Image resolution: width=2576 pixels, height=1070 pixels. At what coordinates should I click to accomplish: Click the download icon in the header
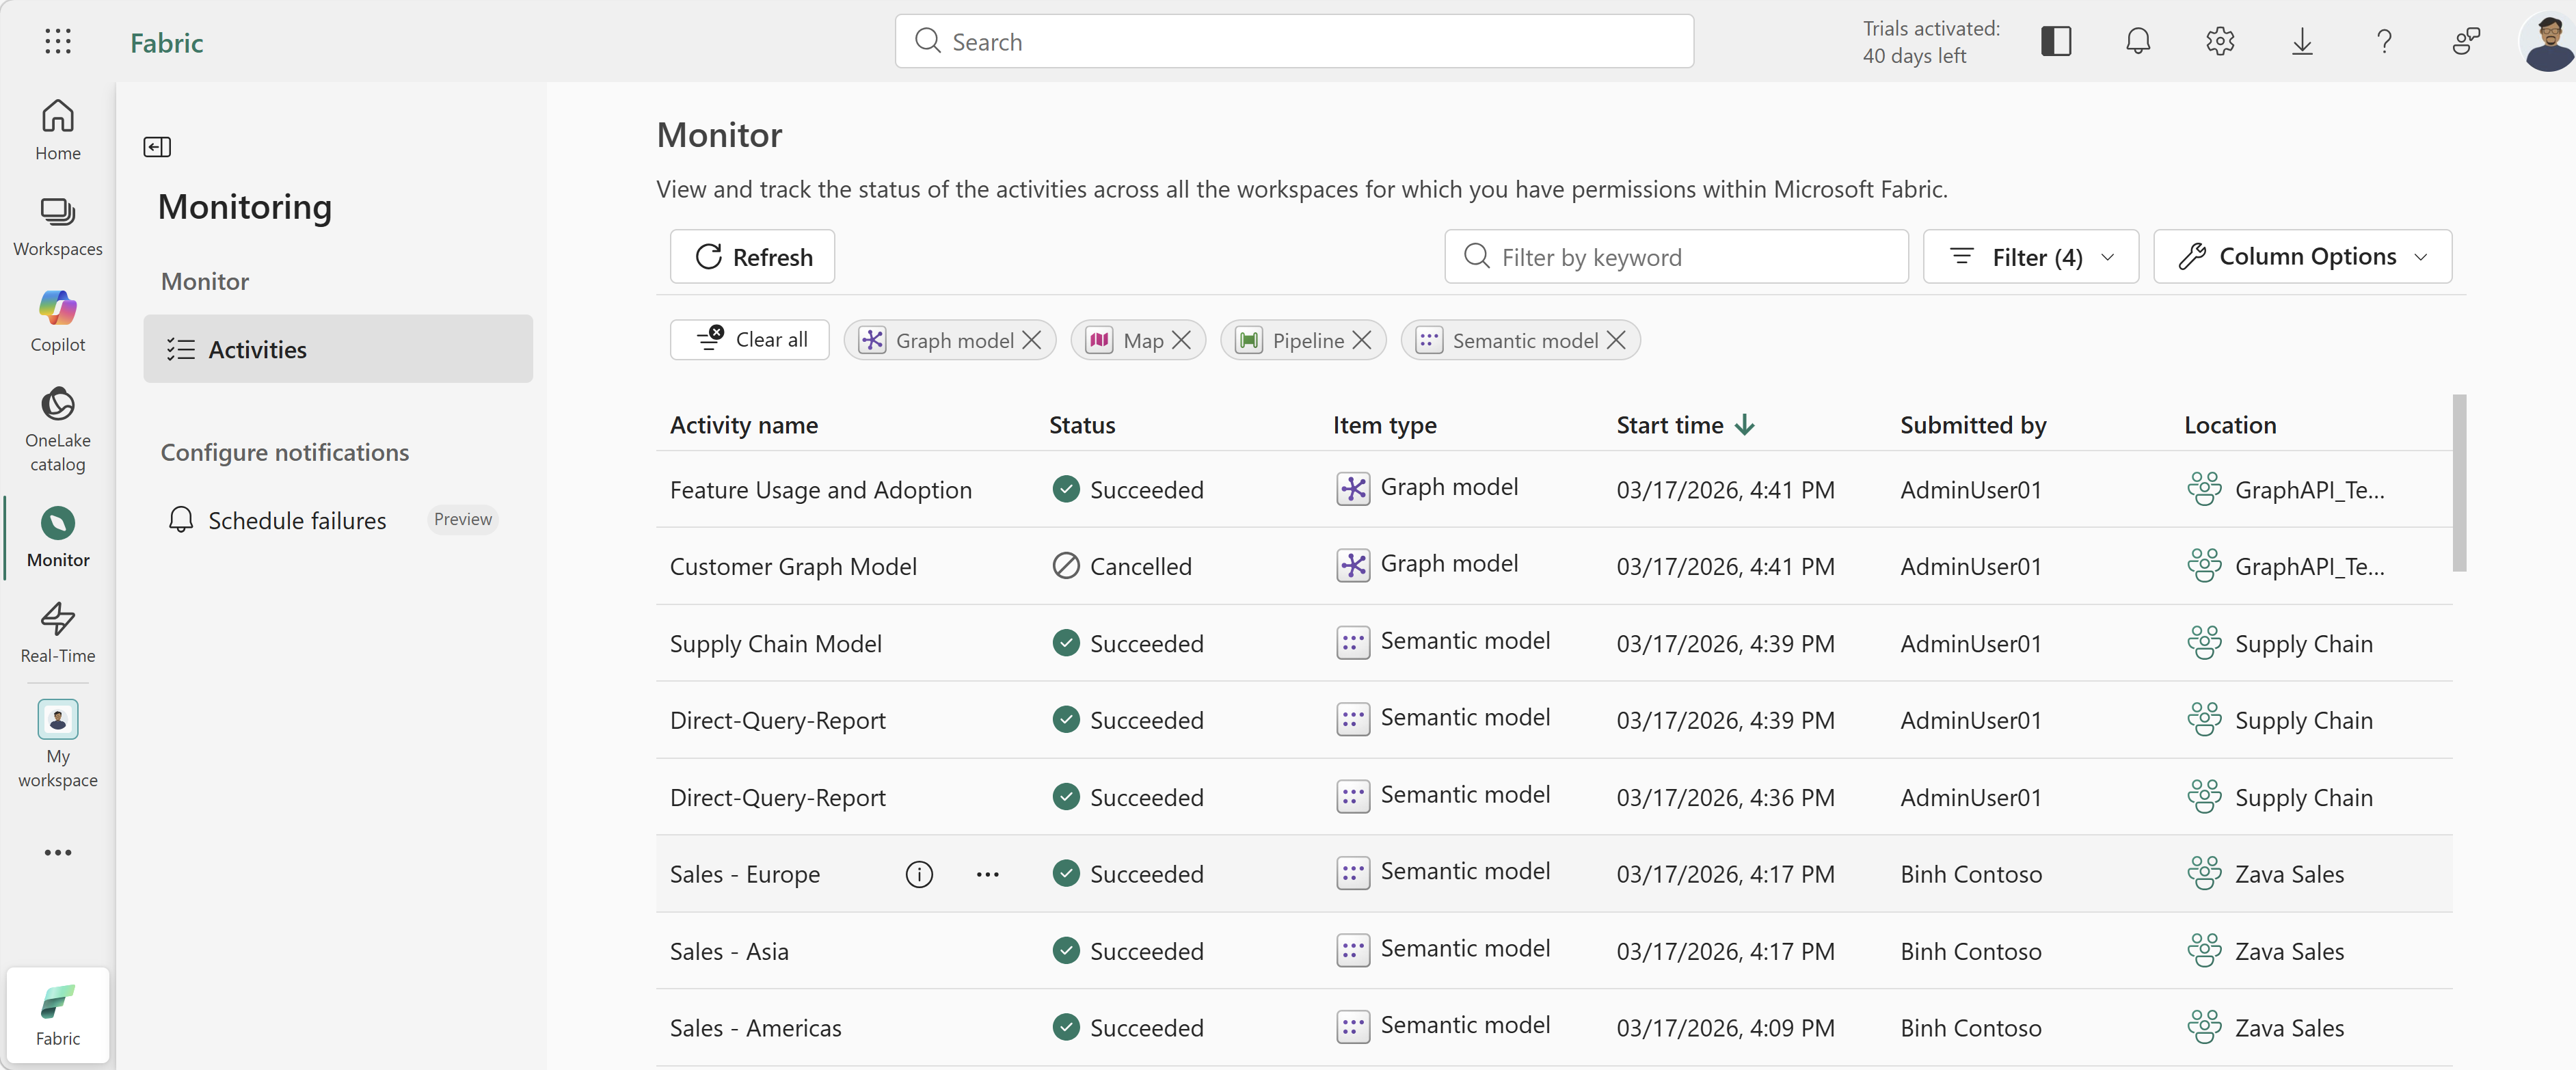pos(2301,41)
